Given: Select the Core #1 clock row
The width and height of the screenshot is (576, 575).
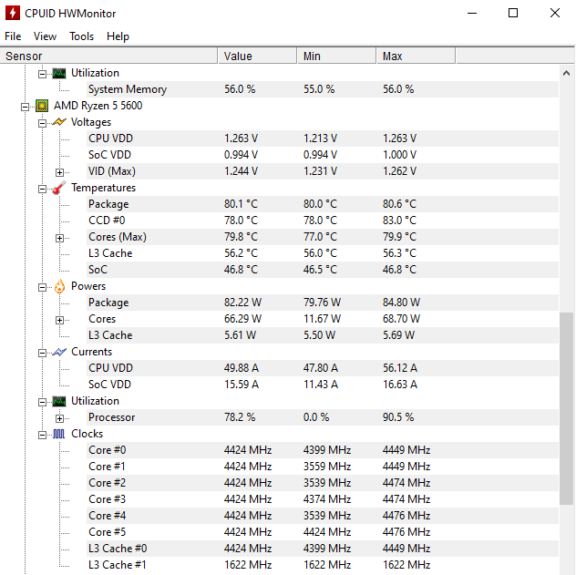Looking at the screenshot, I should click(x=323, y=467).
